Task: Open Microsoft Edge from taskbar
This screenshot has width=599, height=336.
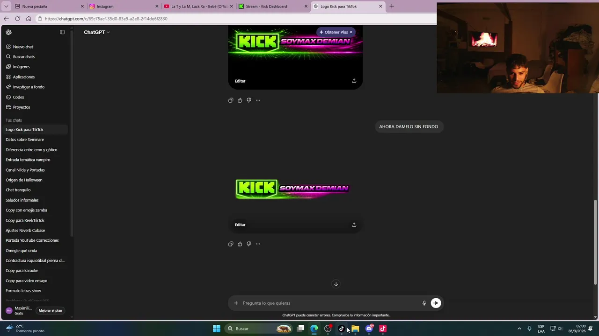Action: (314, 329)
